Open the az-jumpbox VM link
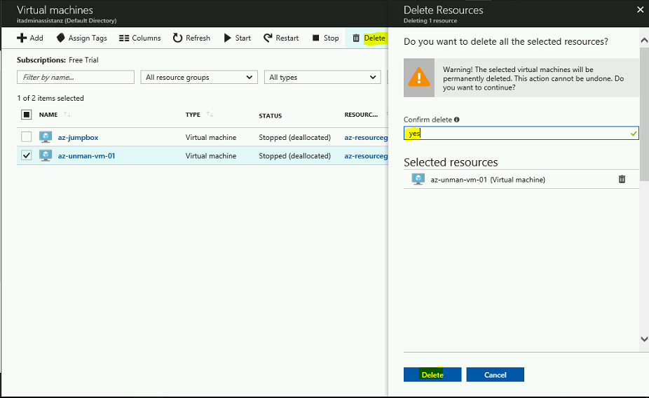Viewport: 649px width, 398px height. [x=78, y=137]
